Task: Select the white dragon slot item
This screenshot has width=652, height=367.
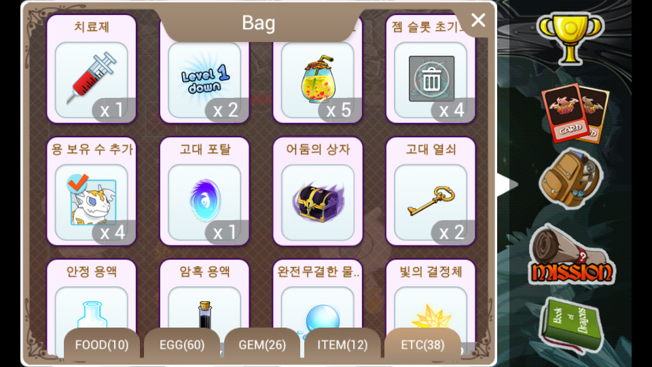Action: (x=92, y=192)
